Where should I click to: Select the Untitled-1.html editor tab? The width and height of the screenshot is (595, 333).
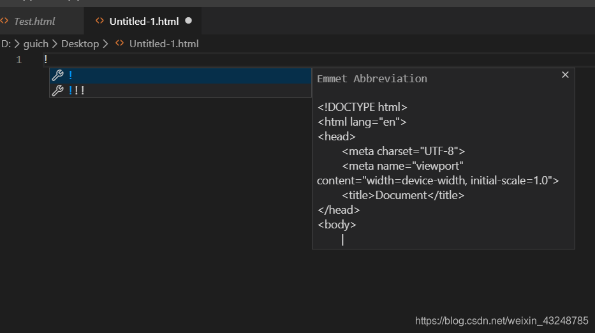pos(144,21)
